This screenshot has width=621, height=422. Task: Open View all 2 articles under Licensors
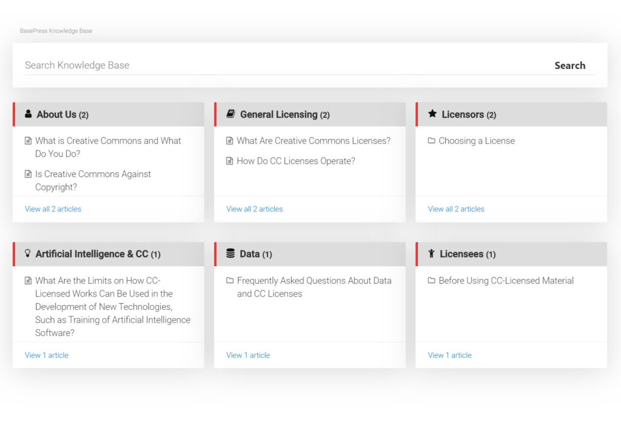[456, 209]
